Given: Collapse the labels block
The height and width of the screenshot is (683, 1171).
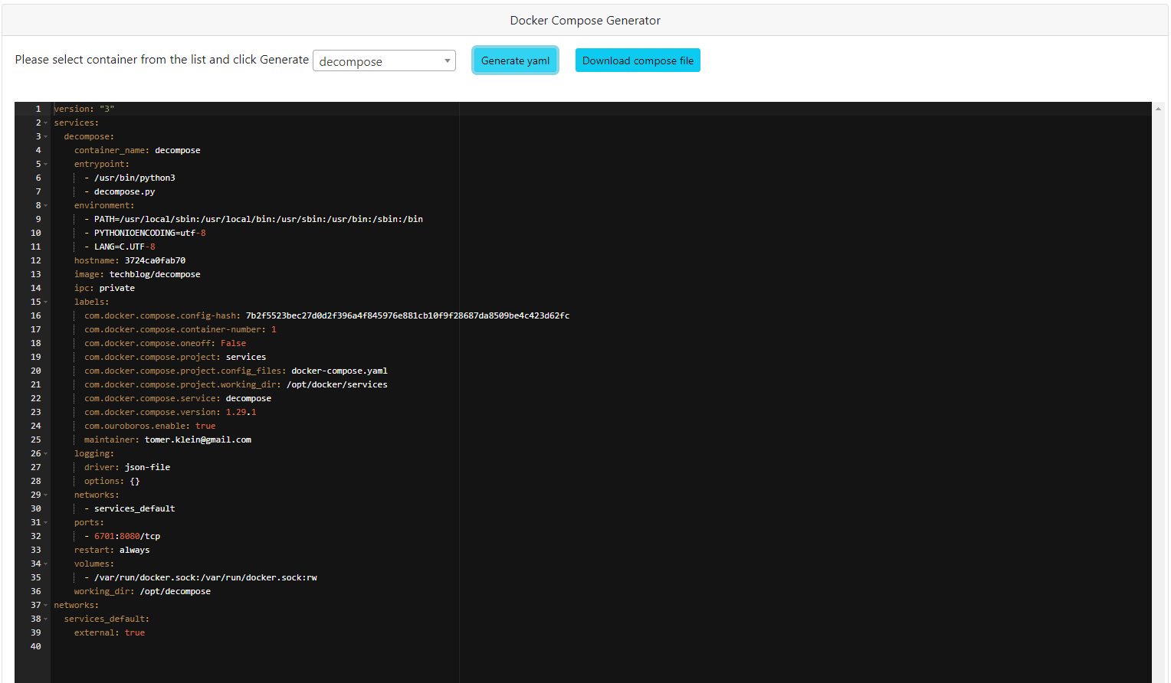Looking at the screenshot, I should coord(44,301).
